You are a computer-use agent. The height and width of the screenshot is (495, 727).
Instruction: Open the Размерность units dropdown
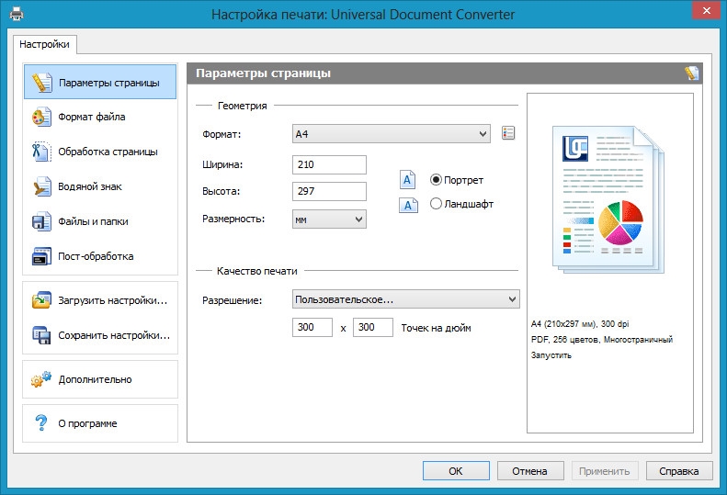tap(329, 219)
